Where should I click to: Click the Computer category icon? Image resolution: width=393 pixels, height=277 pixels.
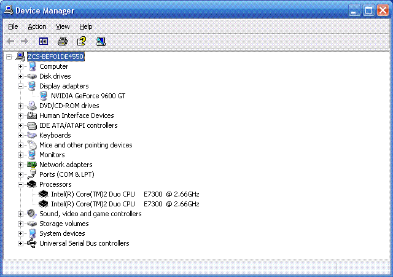[x=32, y=66]
